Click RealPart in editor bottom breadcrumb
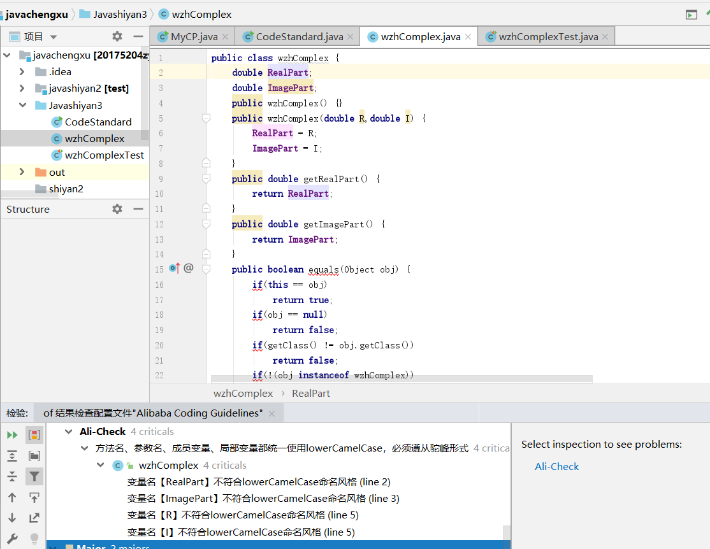This screenshot has height=549, width=710. tap(310, 394)
